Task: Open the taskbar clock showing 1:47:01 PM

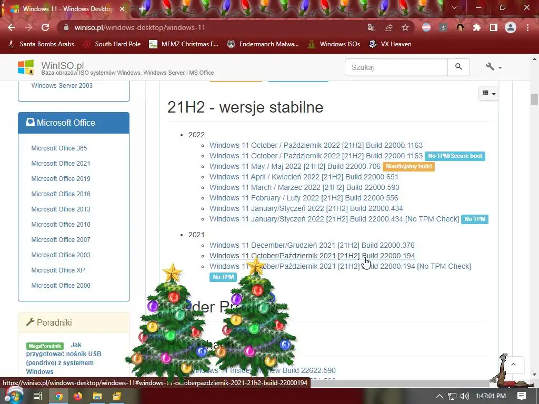Action: [x=491, y=396]
